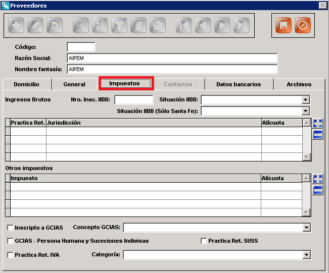The image size is (329, 273).
Task: Open the Datos bancarios tab
Action: [239, 84]
